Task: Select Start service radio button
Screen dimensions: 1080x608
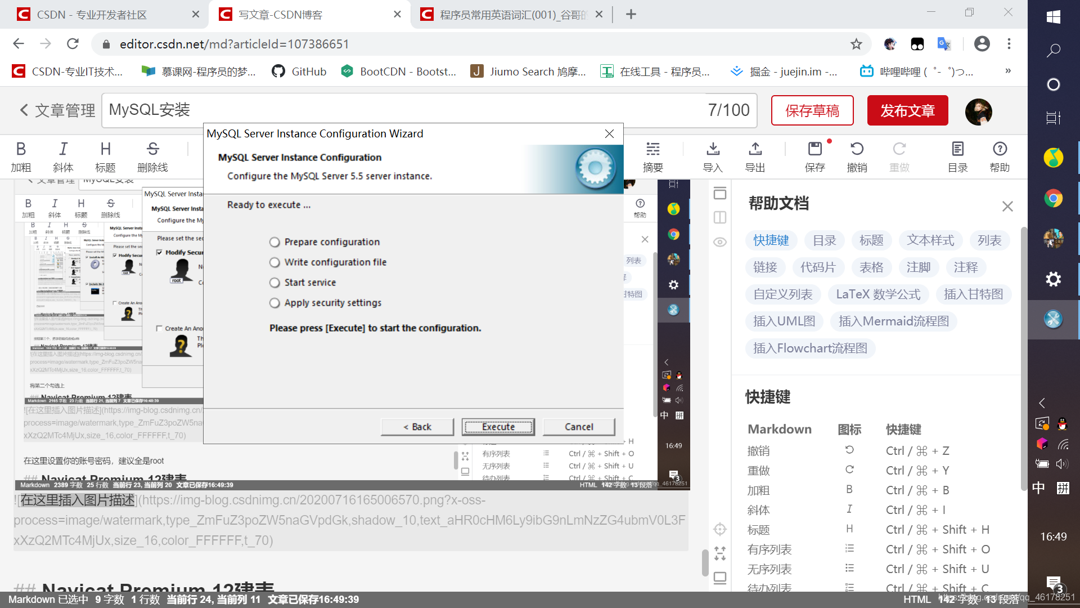Action: click(274, 283)
